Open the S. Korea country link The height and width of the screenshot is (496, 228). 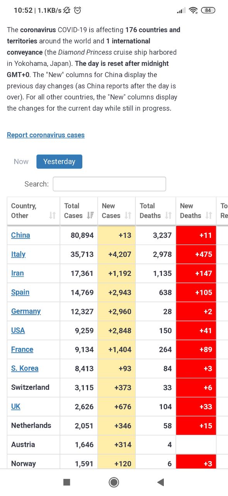point(25,368)
